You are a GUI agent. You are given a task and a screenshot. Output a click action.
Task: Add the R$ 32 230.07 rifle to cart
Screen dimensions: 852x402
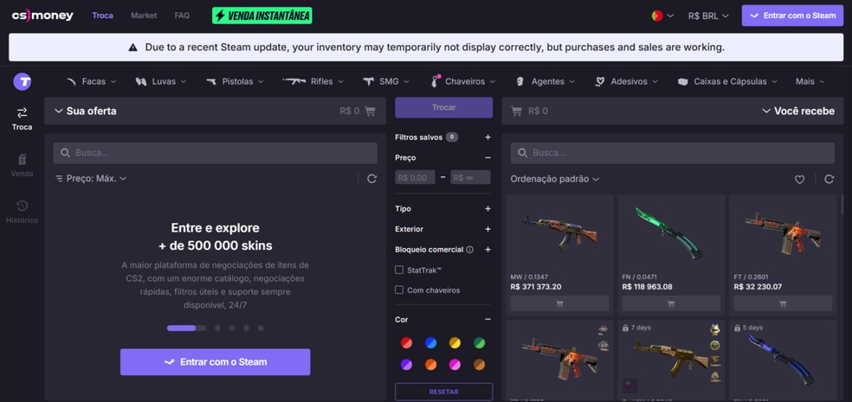pos(783,303)
